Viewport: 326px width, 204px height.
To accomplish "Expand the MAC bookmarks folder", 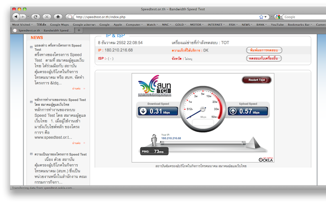I will pos(167,24).
